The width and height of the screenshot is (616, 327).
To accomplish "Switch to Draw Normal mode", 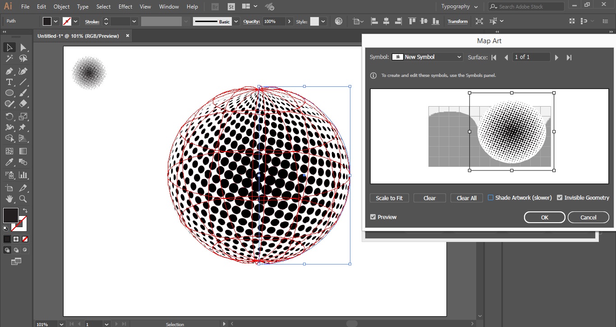I will [x=7, y=250].
